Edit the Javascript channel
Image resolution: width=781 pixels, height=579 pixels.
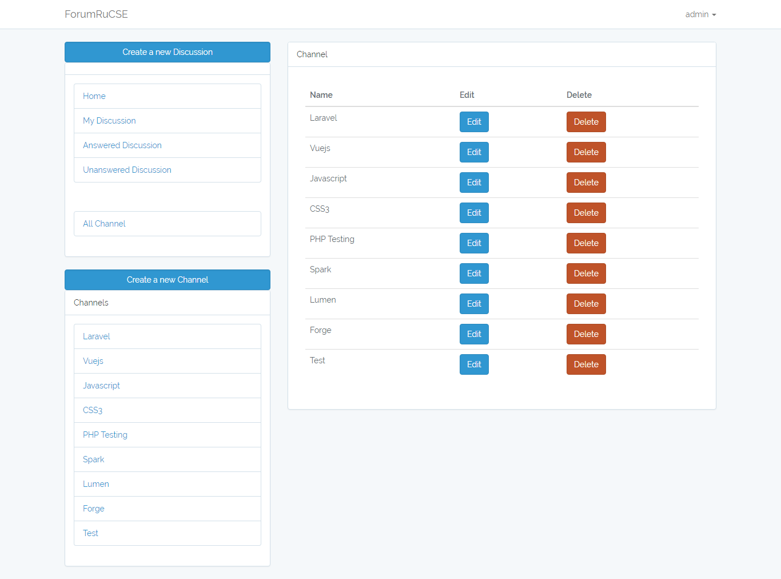point(474,183)
